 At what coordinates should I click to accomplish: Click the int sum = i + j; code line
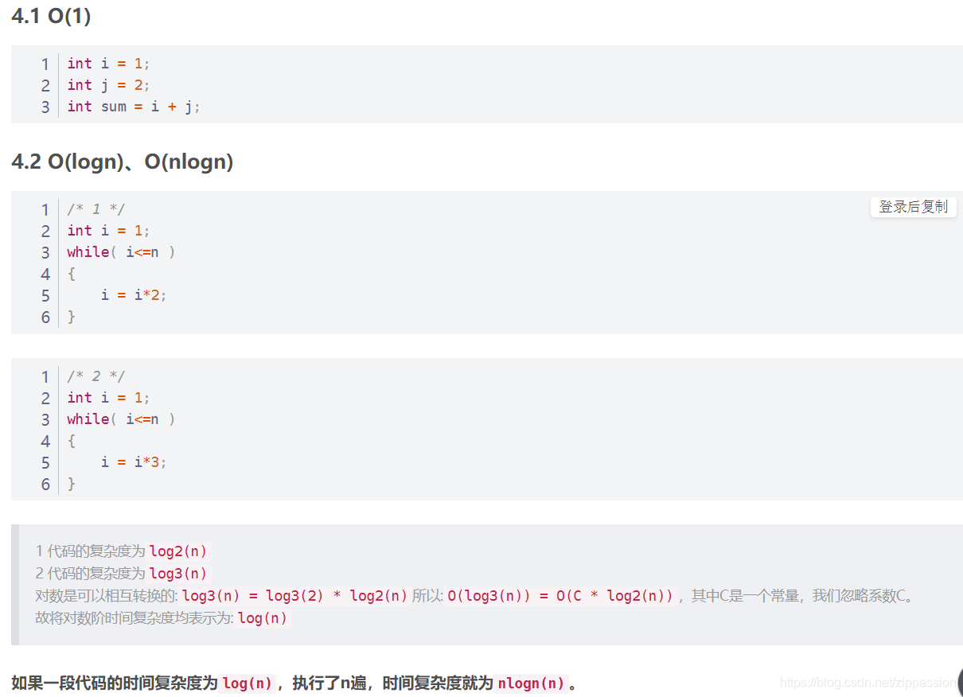pos(134,107)
